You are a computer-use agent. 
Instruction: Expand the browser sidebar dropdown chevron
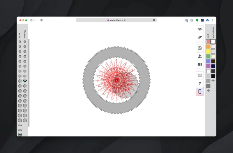point(36,20)
